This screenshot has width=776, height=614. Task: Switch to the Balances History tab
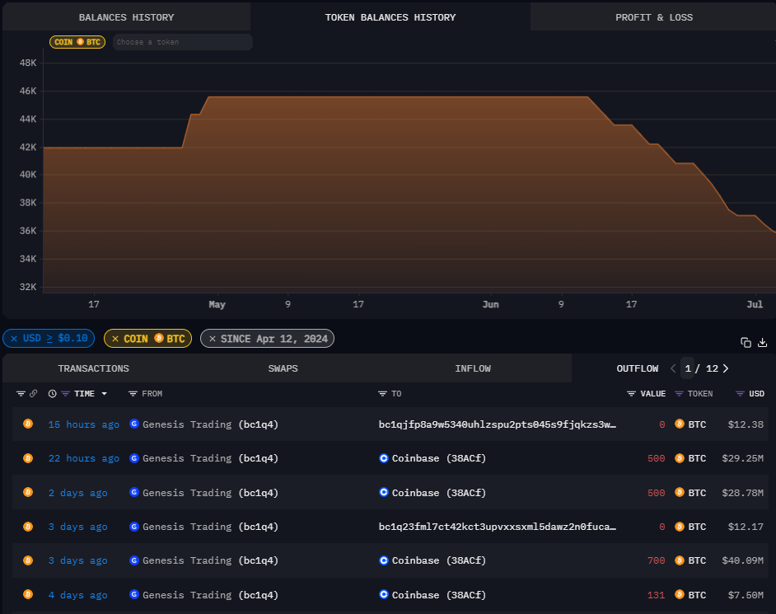pos(126,17)
